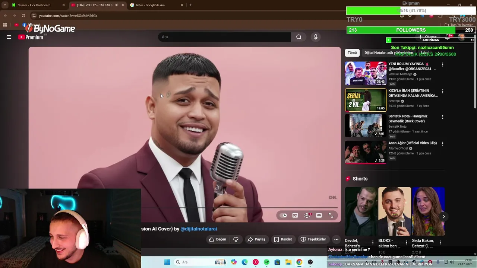Screen dimensions: 477x268
Task: Open a new Chrome tab with plus
Action: (191, 5)
